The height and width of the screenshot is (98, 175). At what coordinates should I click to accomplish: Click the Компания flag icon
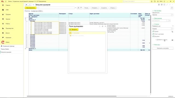pos(3,38)
